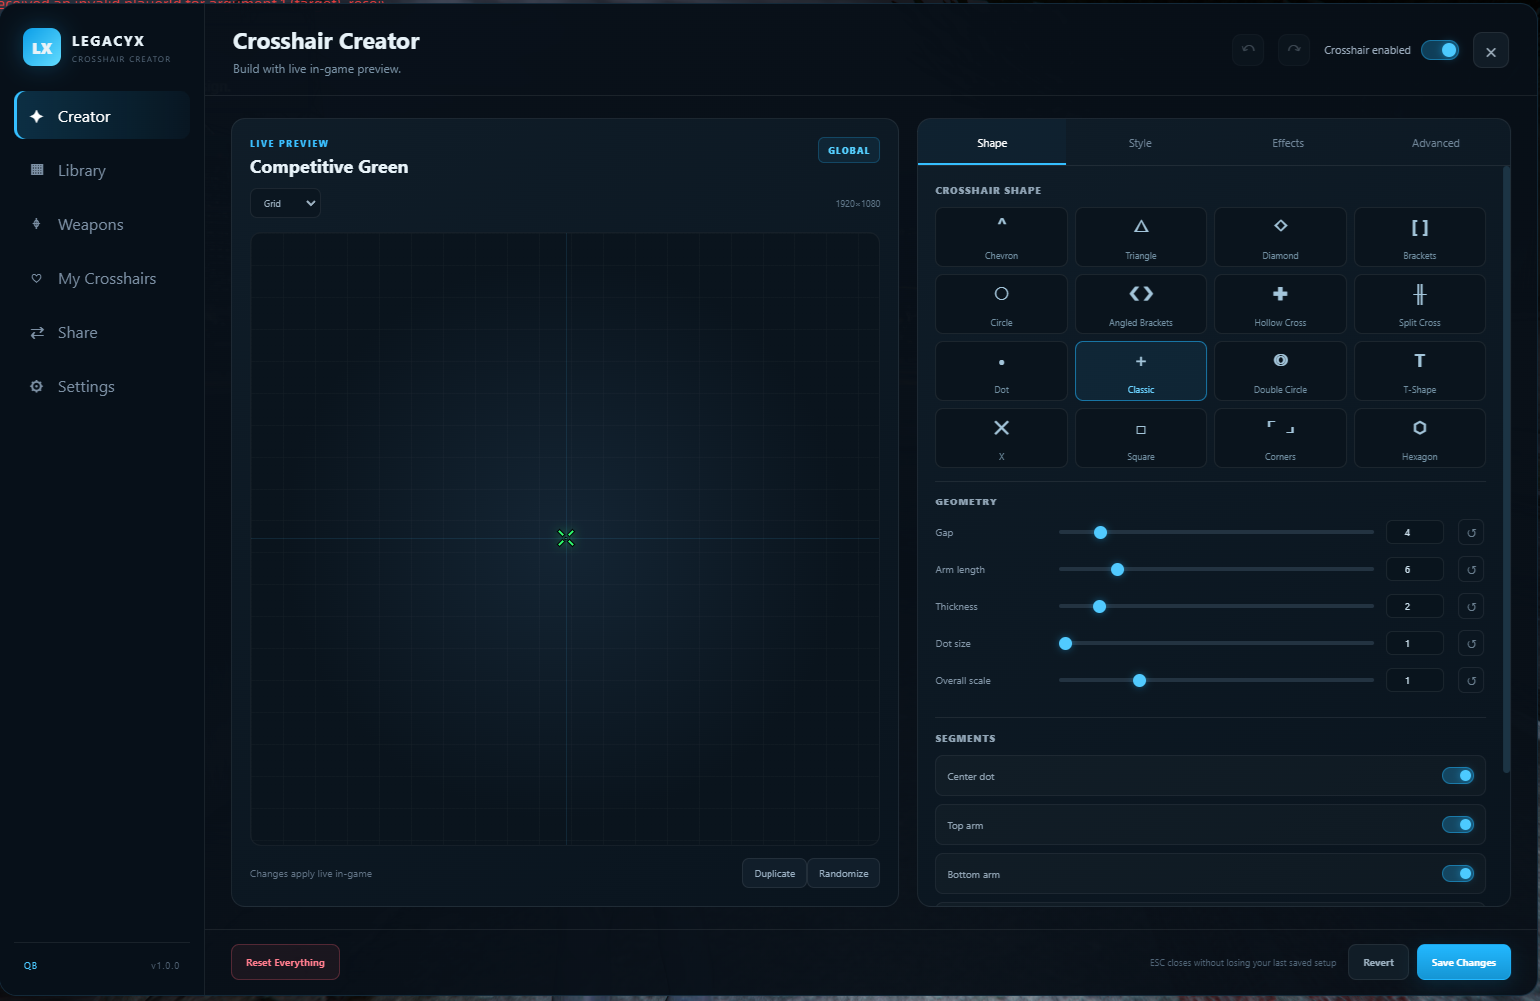This screenshot has width=1540, height=1001.
Task: Pick the X crosshair shape
Action: click(1001, 438)
